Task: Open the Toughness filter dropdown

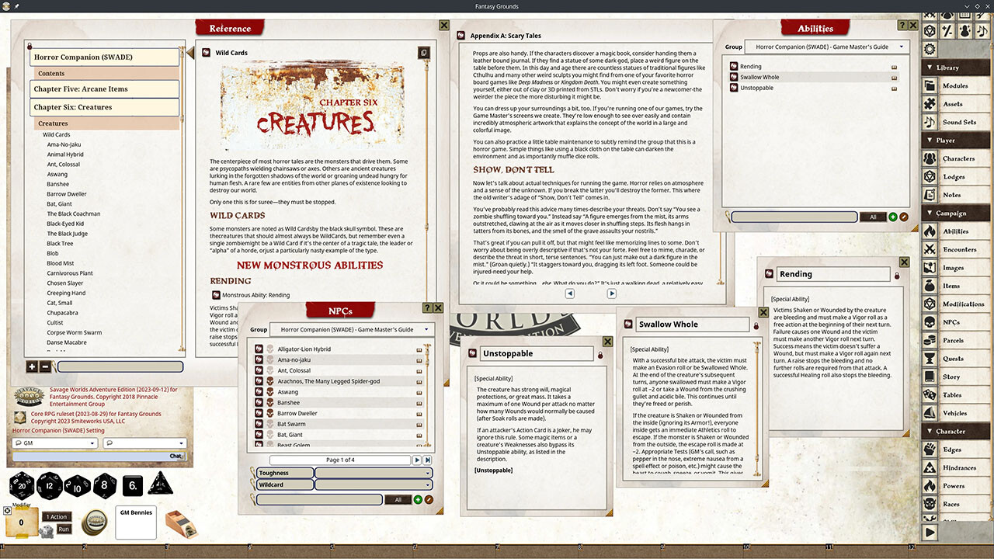Action: click(372, 473)
